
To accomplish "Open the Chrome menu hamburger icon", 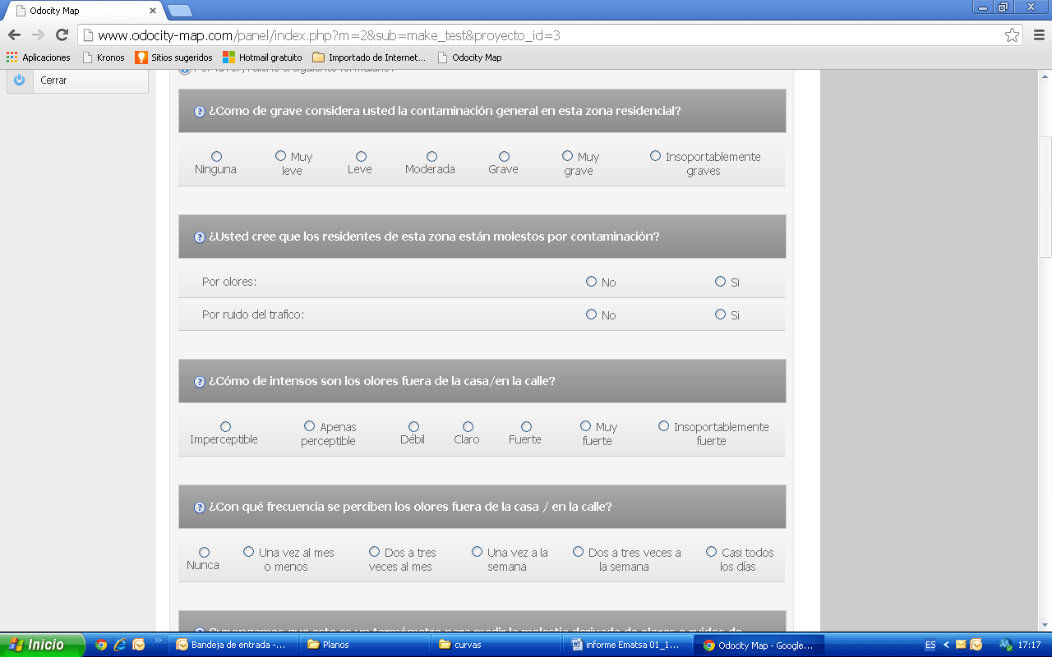I will tap(1038, 35).
